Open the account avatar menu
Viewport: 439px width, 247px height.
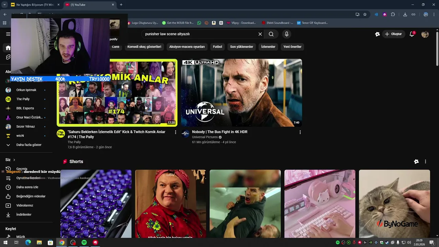point(425,34)
